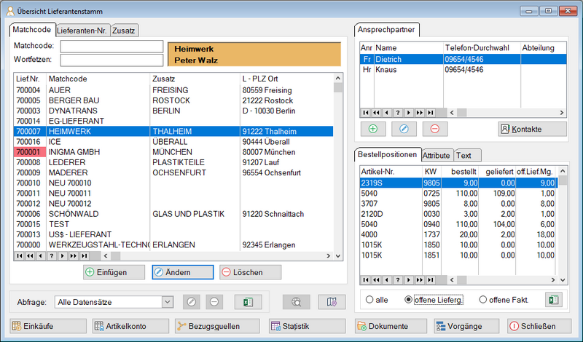Click the edit query pencil icon beside Abfrage

point(189,301)
